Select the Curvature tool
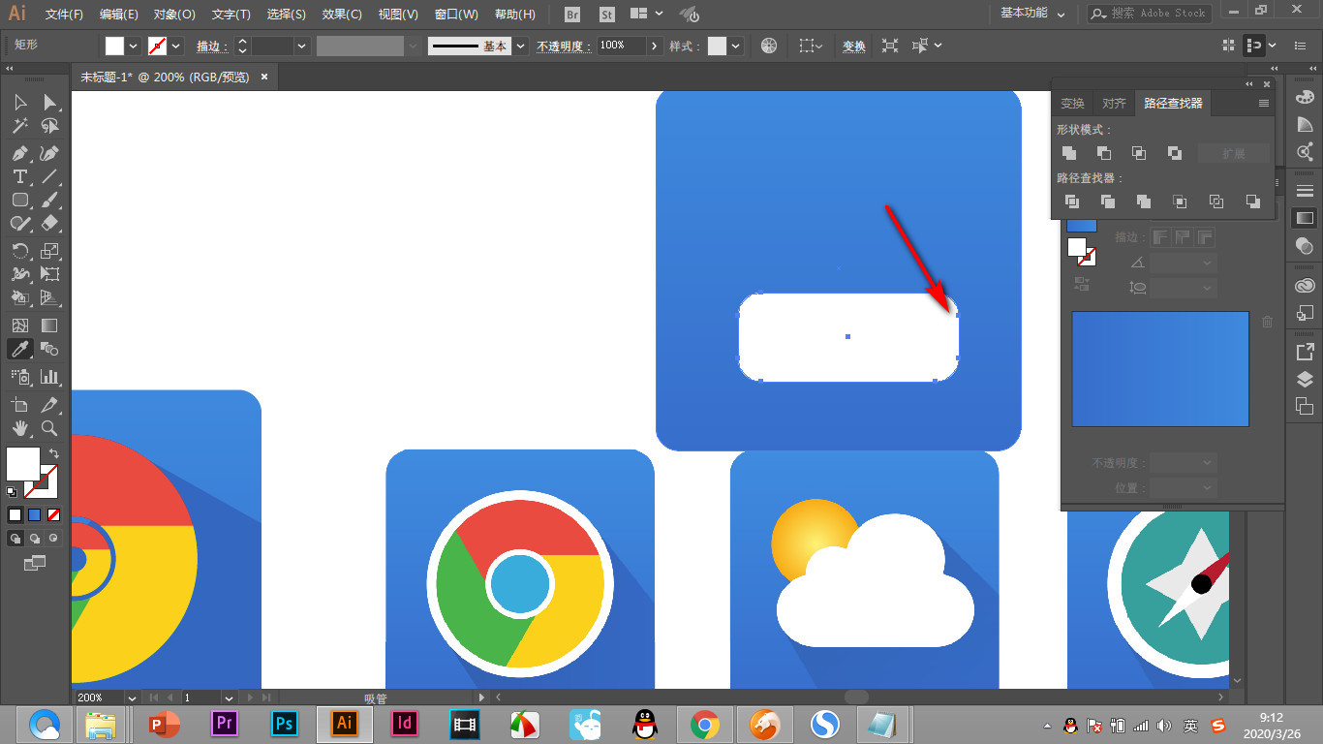The width and height of the screenshot is (1323, 744). [x=49, y=153]
